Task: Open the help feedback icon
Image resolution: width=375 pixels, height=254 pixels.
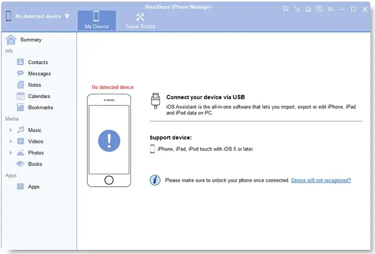Action: (319, 9)
